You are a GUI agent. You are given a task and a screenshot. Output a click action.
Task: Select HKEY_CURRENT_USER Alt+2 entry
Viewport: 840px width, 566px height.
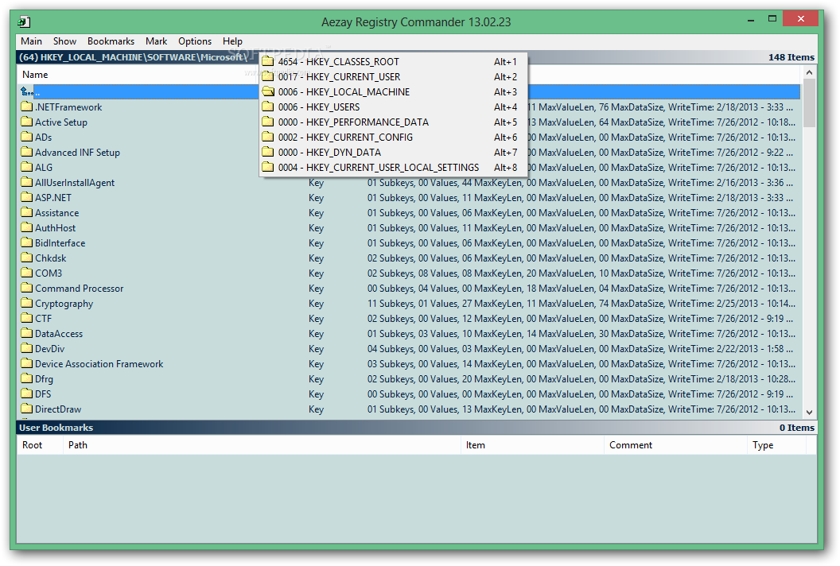tap(393, 76)
